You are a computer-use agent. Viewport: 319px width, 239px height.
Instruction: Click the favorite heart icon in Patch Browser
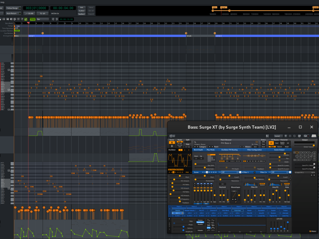coord(257,142)
